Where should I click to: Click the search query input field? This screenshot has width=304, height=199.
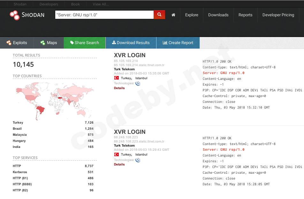pyautogui.click(x=104, y=15)
